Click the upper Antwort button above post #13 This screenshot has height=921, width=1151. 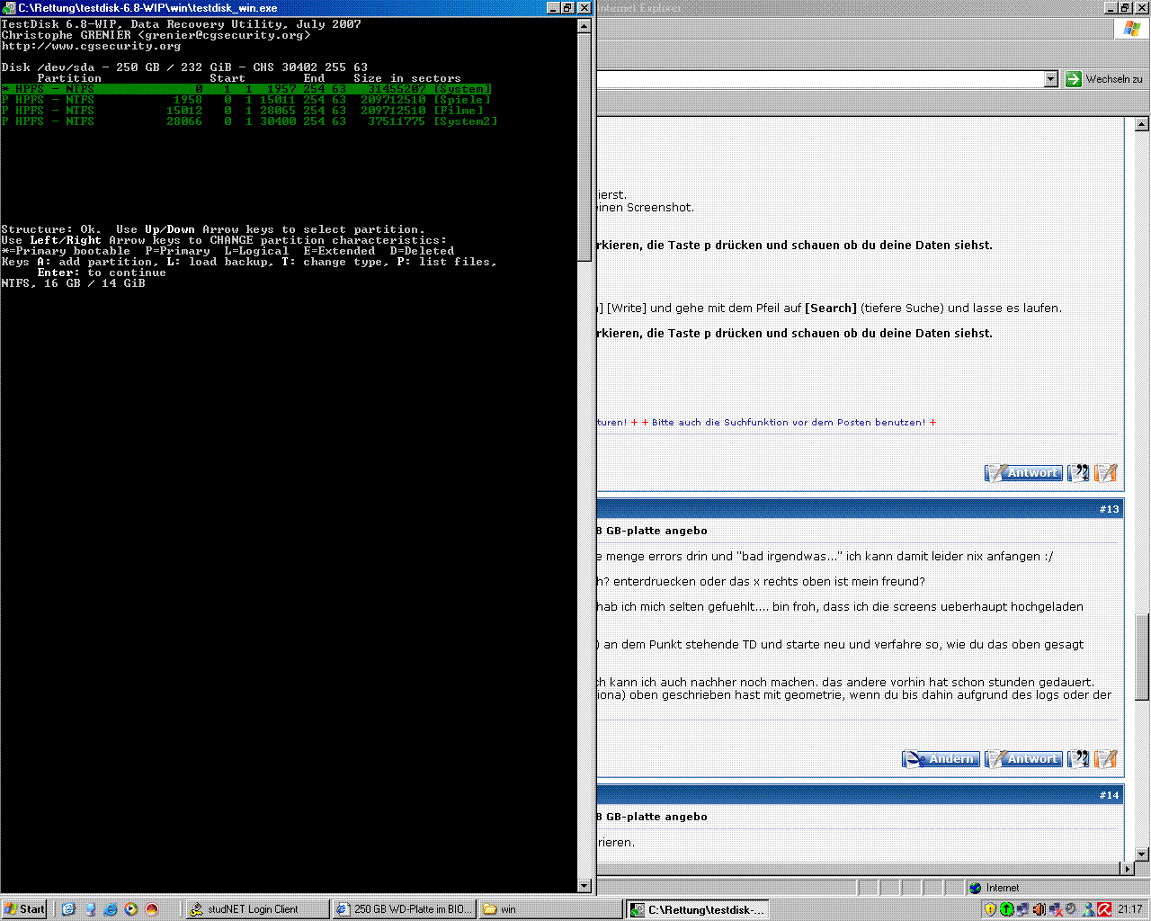(1023, 473)
